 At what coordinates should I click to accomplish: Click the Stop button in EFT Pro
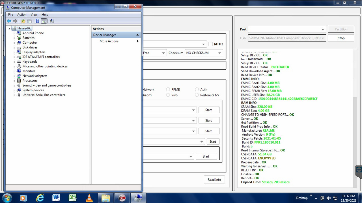coord(341,38)
